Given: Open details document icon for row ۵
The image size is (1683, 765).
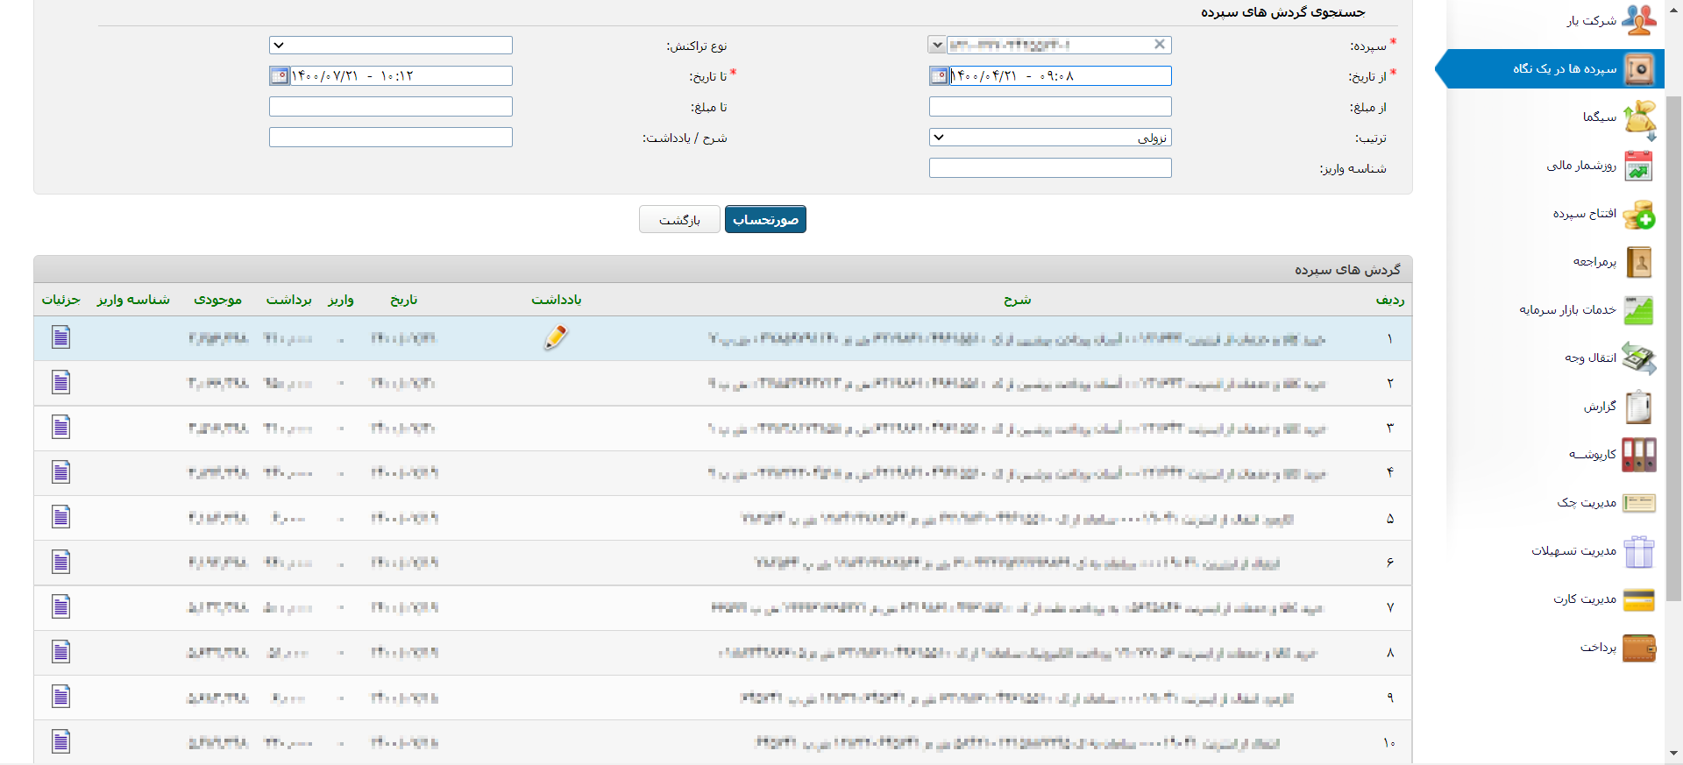Looking at the screenshot, I should point(60,517).
